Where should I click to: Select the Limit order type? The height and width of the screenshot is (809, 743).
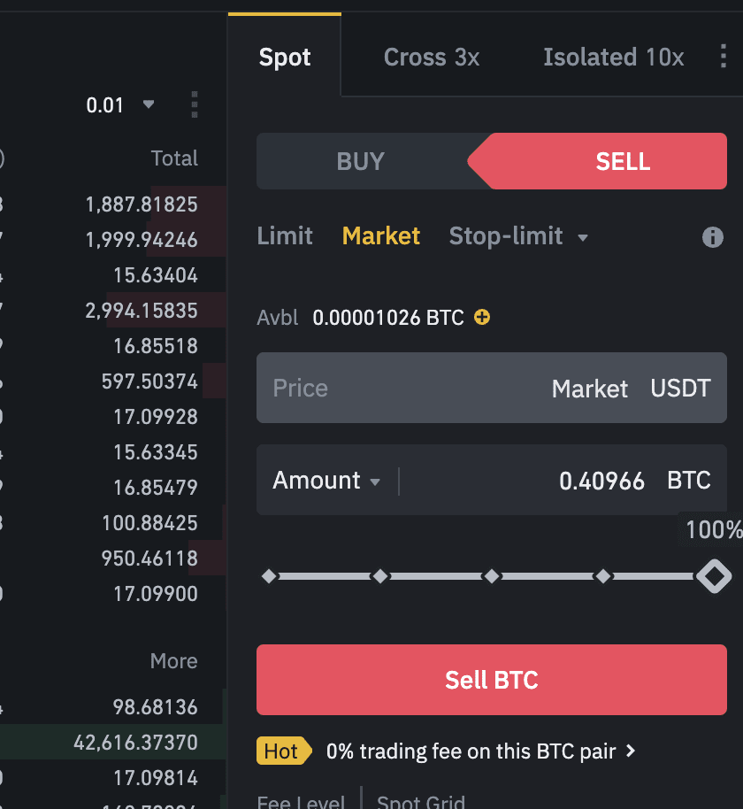tap(285, 236)
